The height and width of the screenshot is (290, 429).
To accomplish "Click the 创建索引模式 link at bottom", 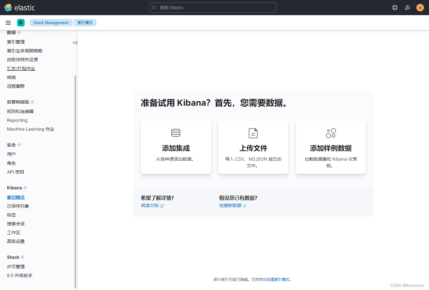I will pyautogui.click(x=278, y=280).
